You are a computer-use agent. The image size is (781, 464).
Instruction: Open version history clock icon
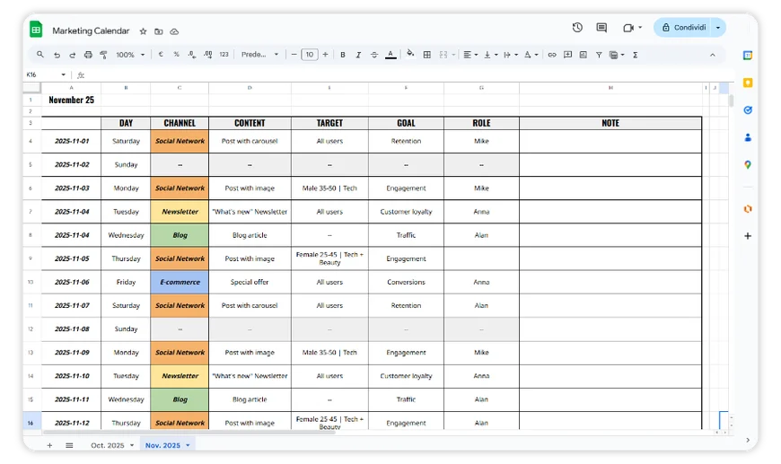[577, 28]
